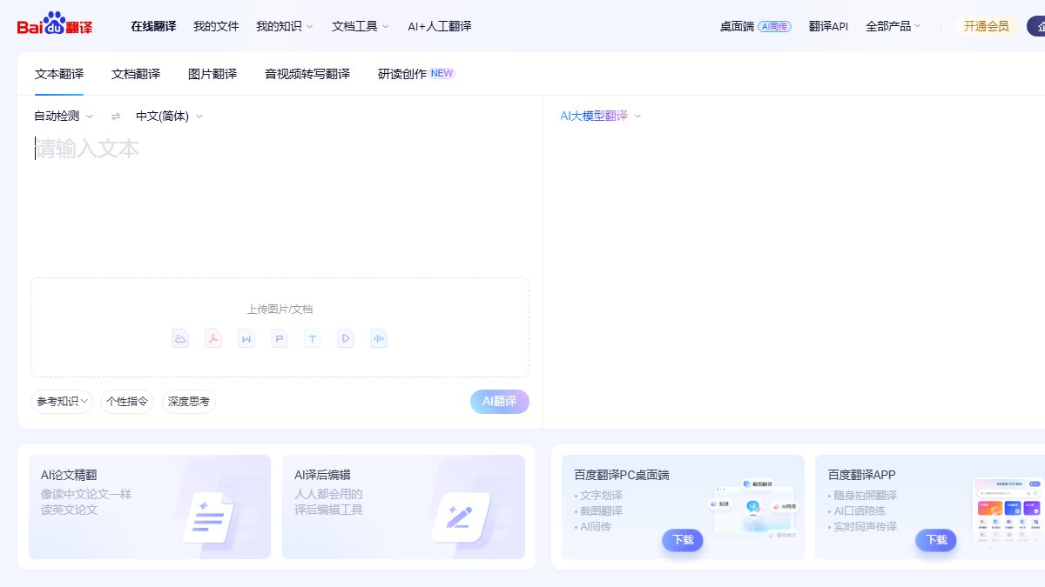The image size is (1045, 587).
Task: Click the AI论文精翻 document icon
Action: [209, 517]
